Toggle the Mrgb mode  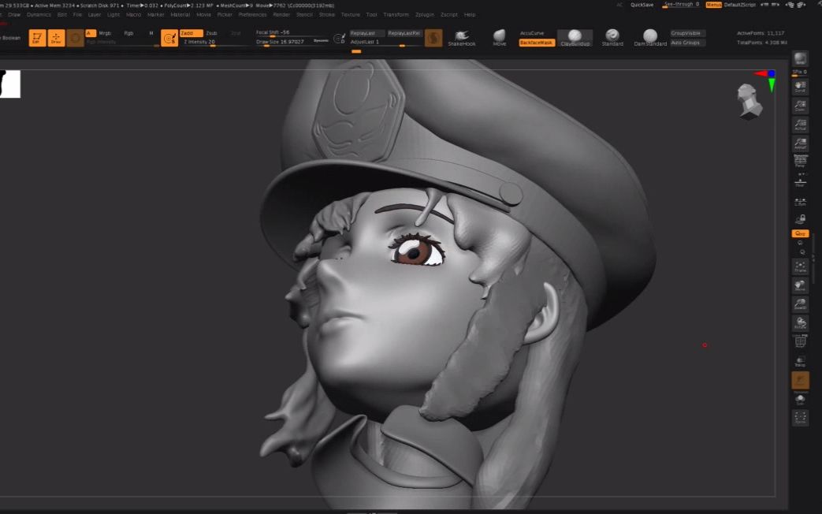(105, 33)
